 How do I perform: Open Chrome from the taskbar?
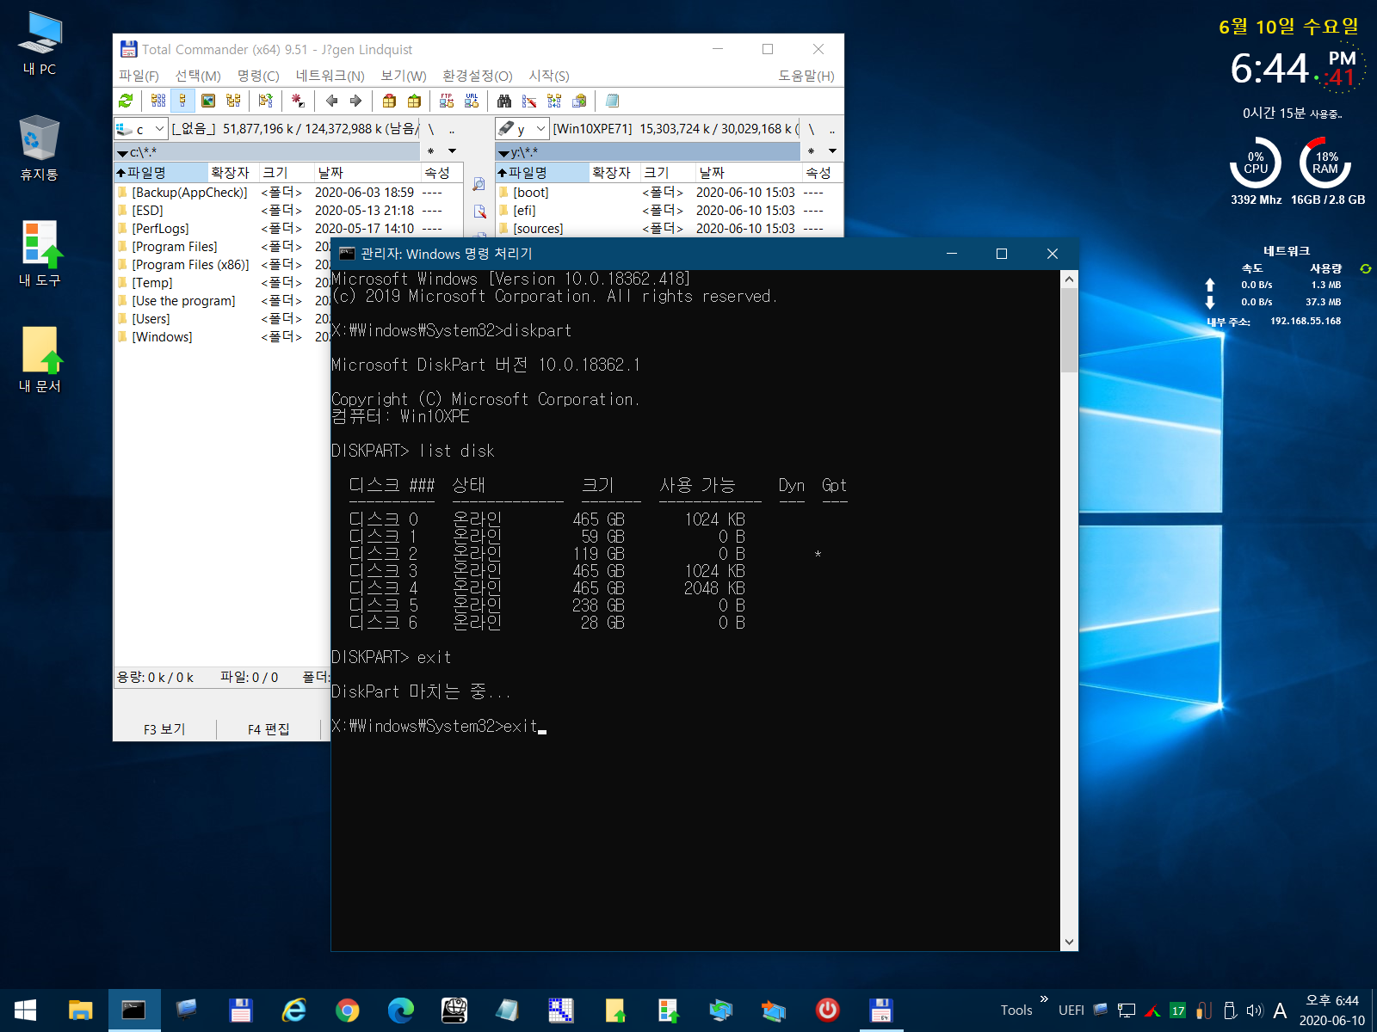[x=348, y=1010]
